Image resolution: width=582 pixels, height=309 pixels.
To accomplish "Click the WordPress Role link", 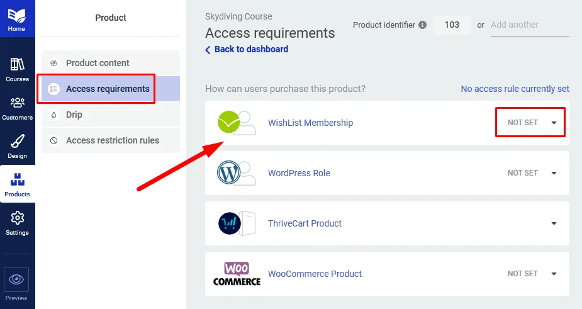I will pyautogui.click(x=299, y=173).
